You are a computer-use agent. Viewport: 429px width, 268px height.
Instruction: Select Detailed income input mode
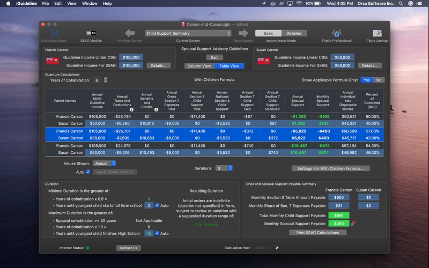(294, 33)
